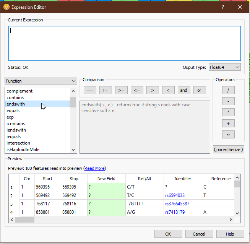Screen dimensions: 250x244
Task: Open the Ouput Type Float64 dropdown
Action: (224, 67)
